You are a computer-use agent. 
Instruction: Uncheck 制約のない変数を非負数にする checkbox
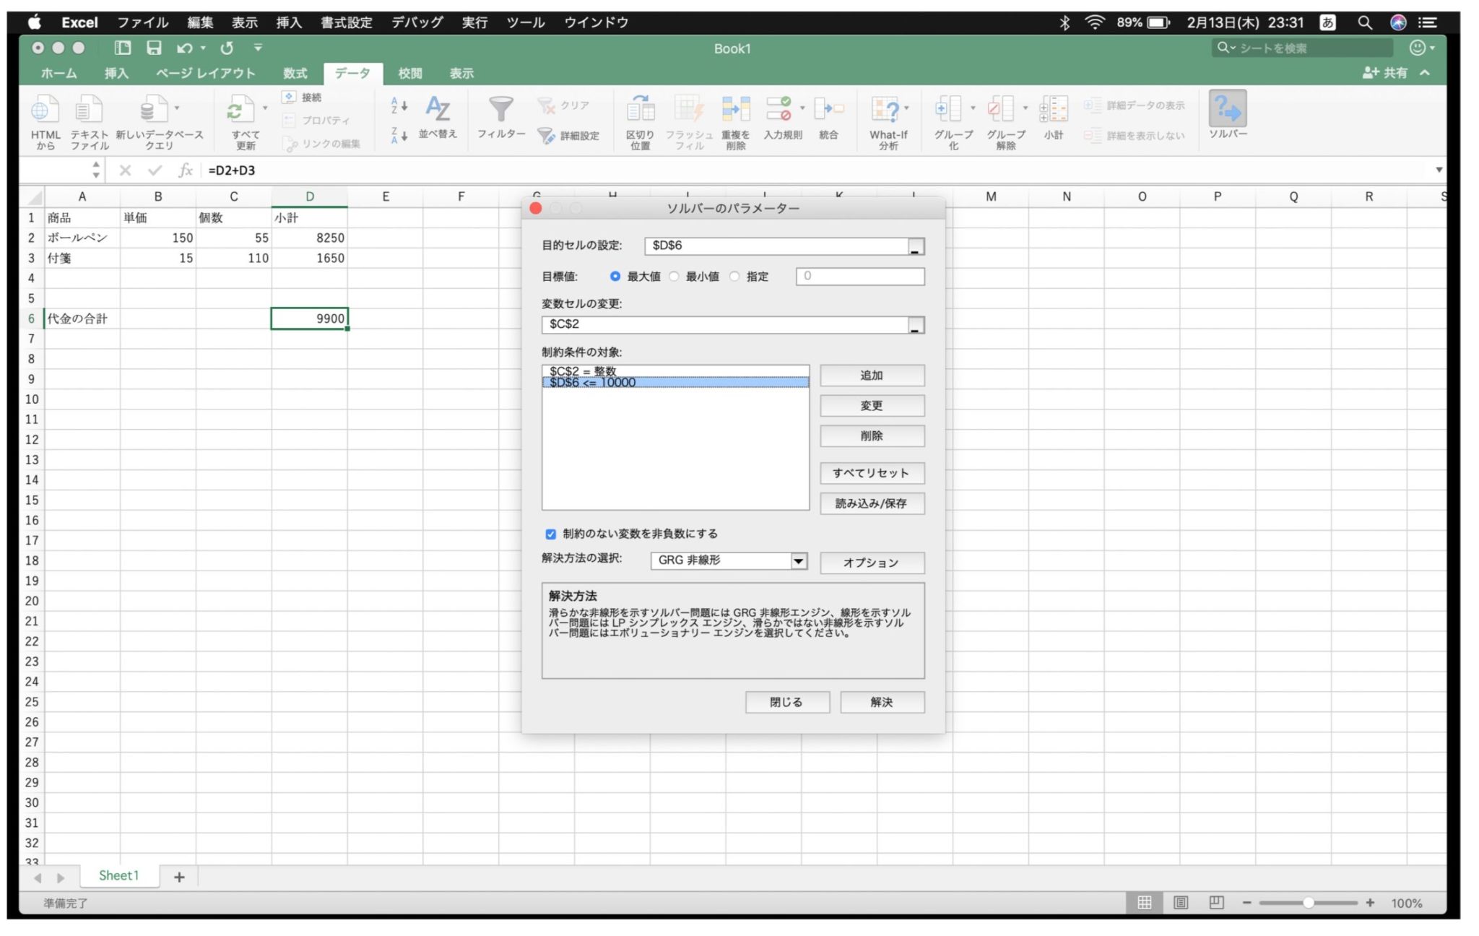point(551,534)
